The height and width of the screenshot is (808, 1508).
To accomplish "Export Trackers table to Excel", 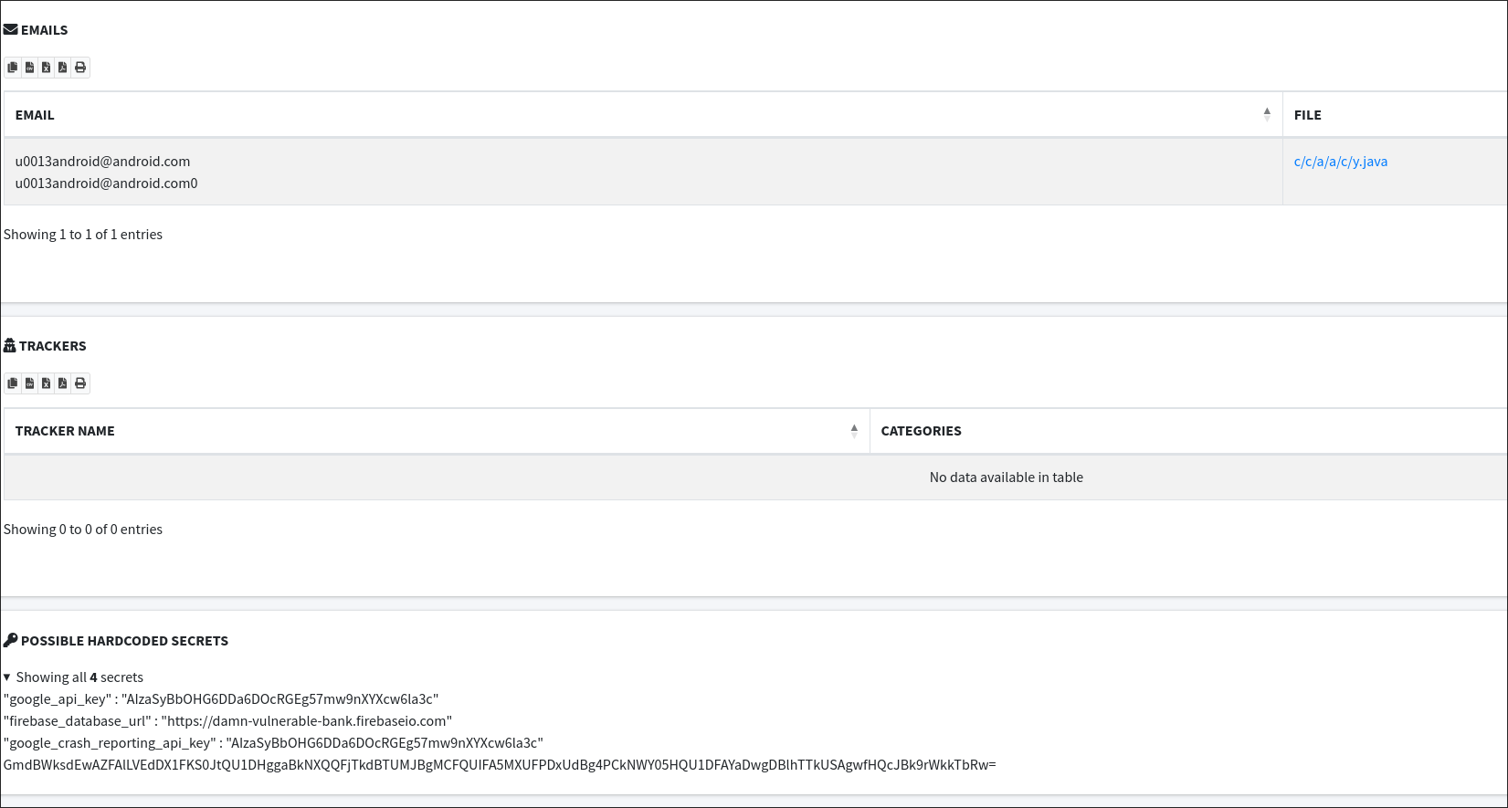I will [46, 383].
